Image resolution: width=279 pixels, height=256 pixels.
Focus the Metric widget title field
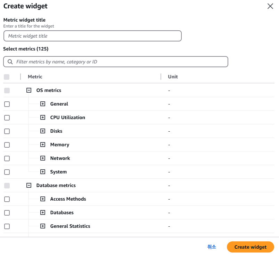[x=92, y=36]
